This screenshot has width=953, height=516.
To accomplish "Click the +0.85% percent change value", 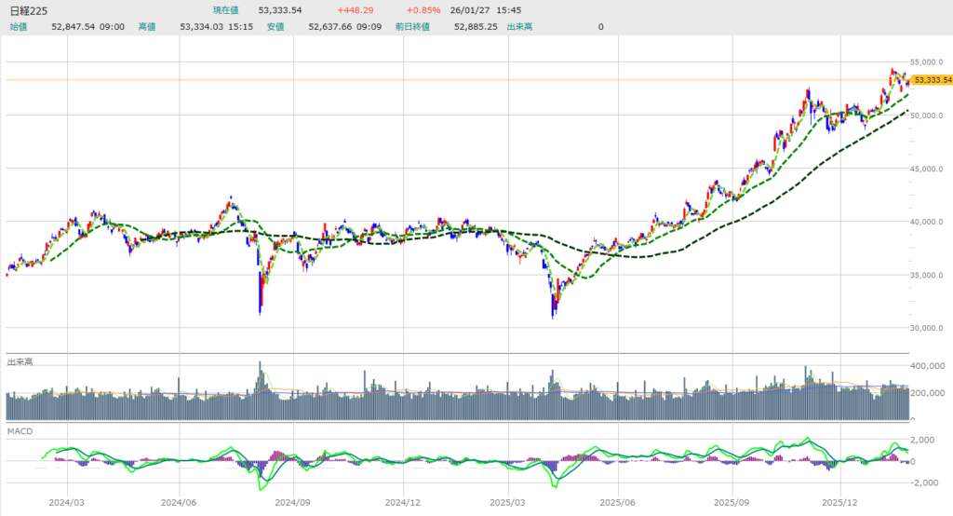I will tap(423, 10).
